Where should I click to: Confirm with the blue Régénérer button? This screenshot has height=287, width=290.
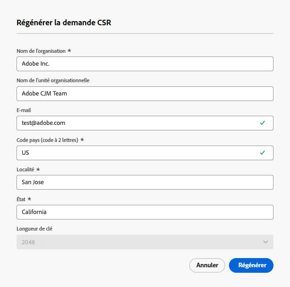coord(251,265)
